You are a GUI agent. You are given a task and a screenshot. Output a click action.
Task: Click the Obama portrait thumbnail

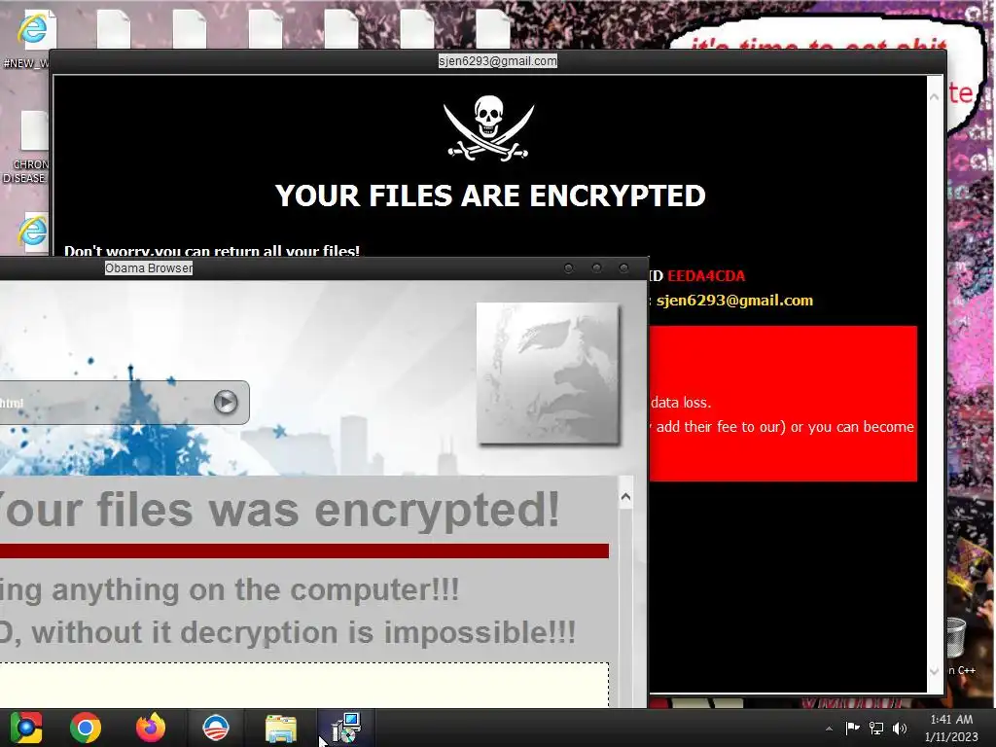tap(548, 373)
